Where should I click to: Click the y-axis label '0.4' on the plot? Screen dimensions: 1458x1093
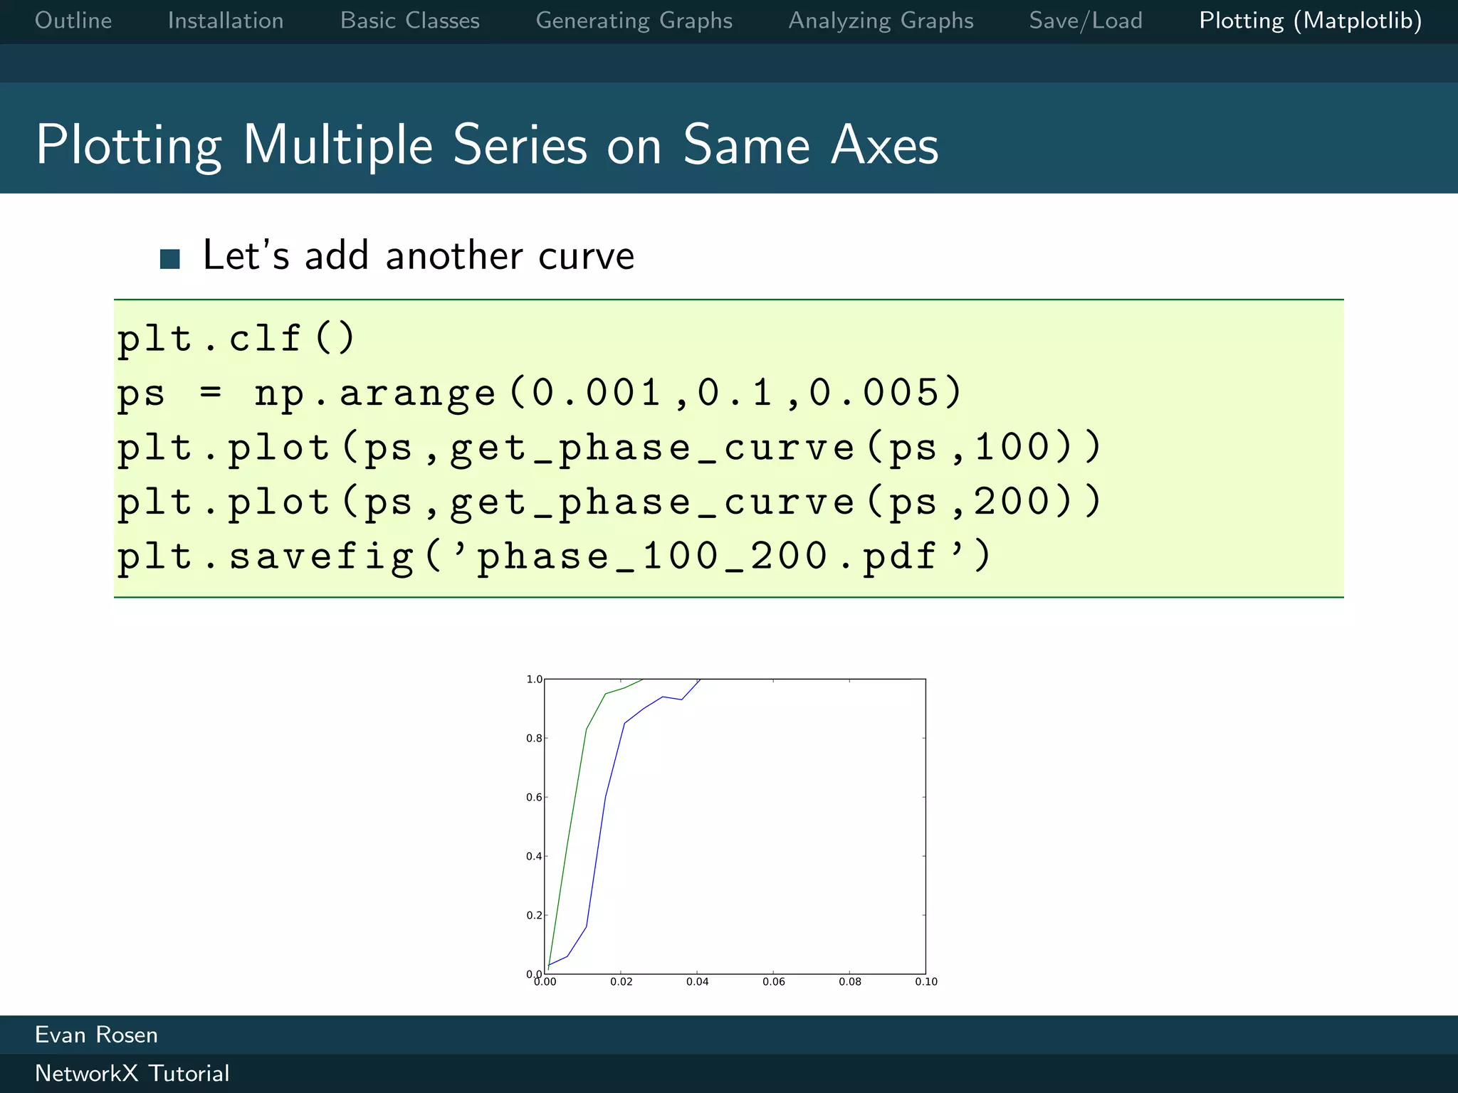pos(534,857)
